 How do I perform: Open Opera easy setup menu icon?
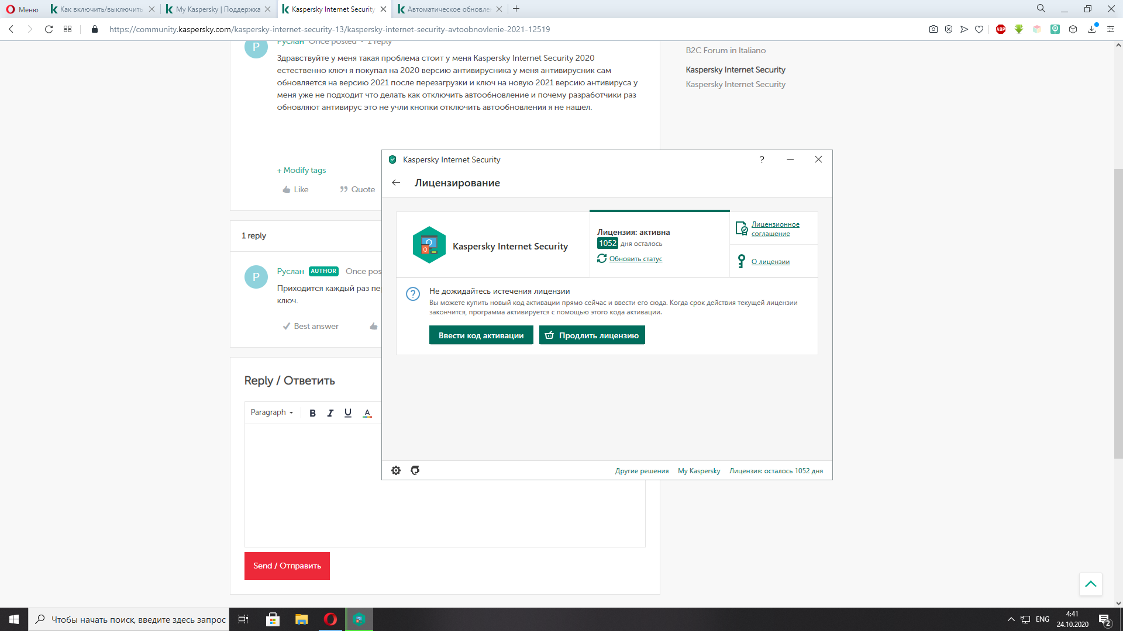pyautogui.click(x=1111, y=29)
